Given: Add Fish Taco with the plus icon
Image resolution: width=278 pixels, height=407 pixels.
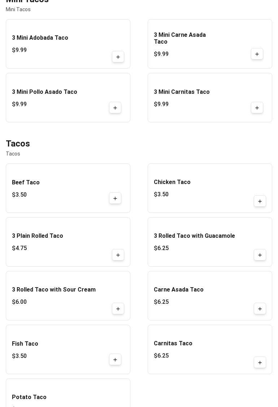Looking at the screenshot, I should coord(115,360).
